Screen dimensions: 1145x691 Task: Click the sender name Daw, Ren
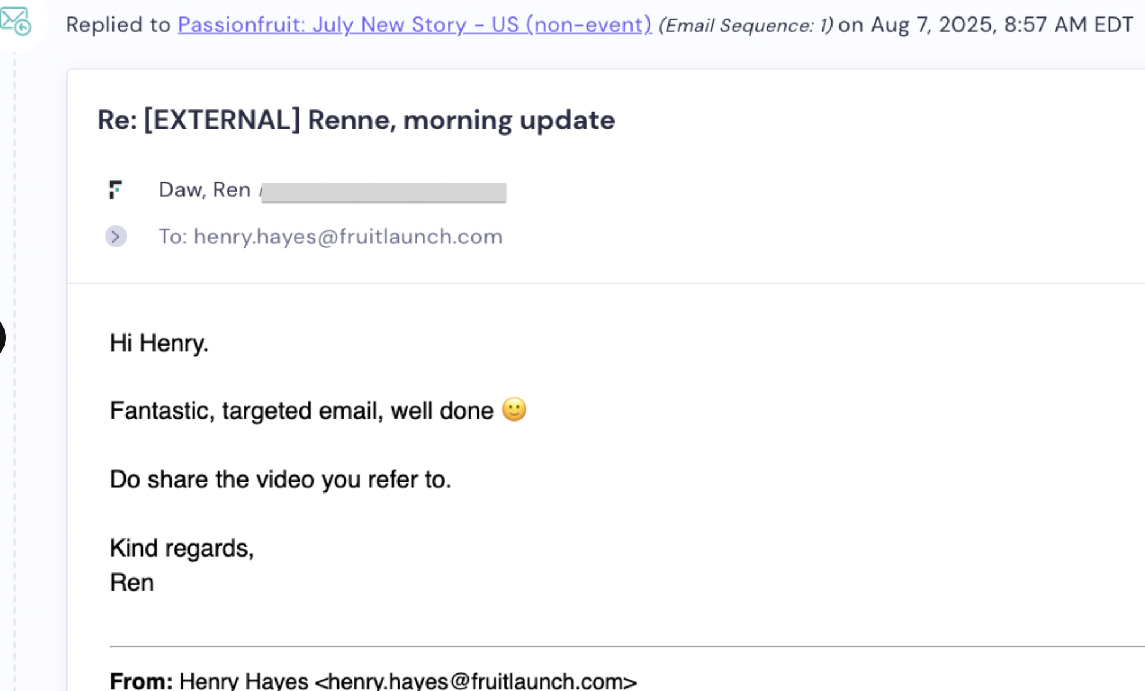coord(204,189)
